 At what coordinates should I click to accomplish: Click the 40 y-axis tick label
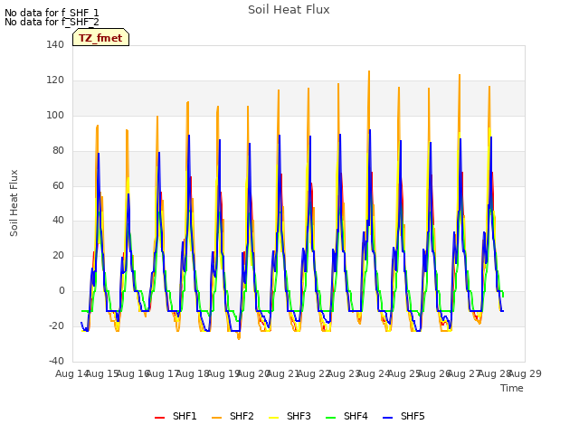[x=58, y=221]
